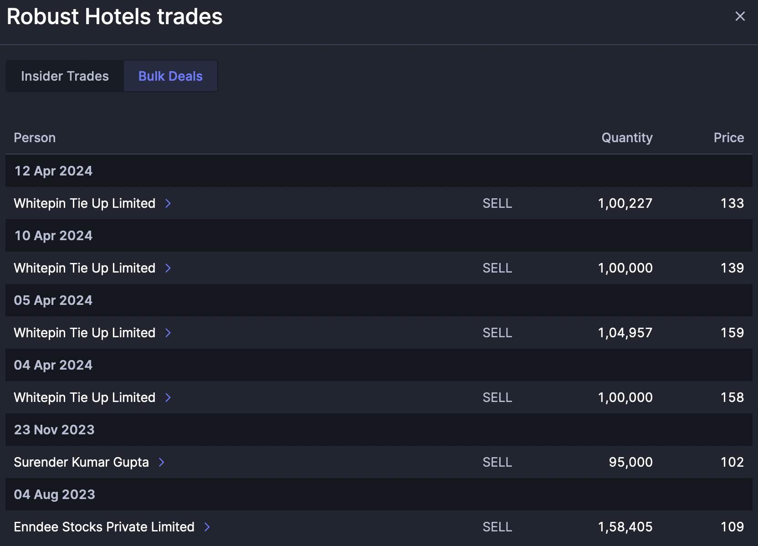
Task: Switch to the Insider Trades tab
Action: pyautogui.click(x=65, y=76)
